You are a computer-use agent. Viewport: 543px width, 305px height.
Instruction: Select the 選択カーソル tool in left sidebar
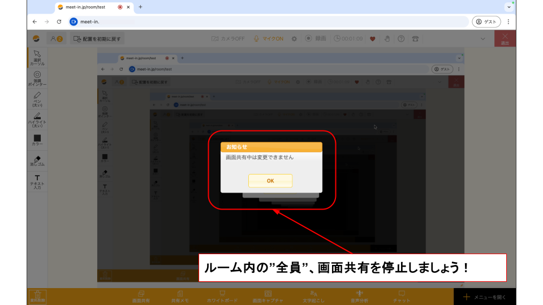(x=37, y=57)
